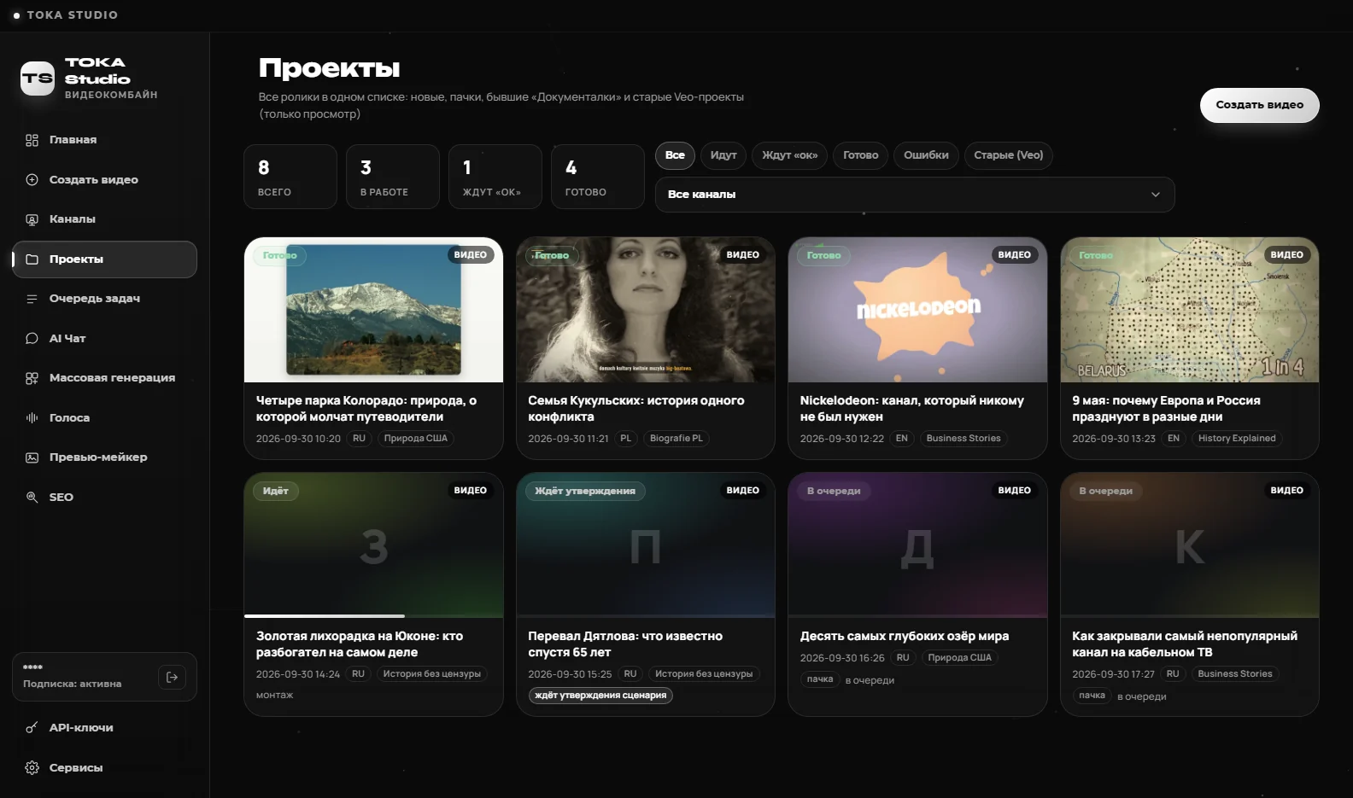Open the Д placeholder thumbnail
Image resolution: width=1353 pixels, height=798 pixels.
(917, 545)
